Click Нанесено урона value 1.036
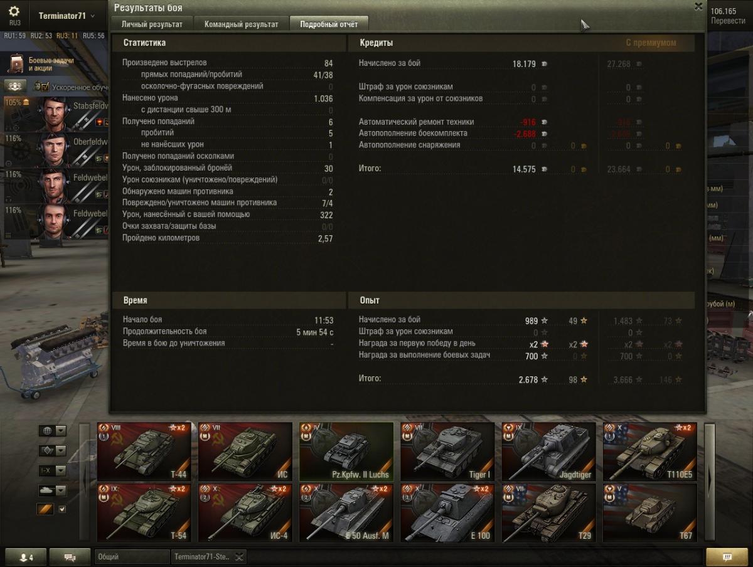This screenshot has height=567, width=753. click(323, 98)
